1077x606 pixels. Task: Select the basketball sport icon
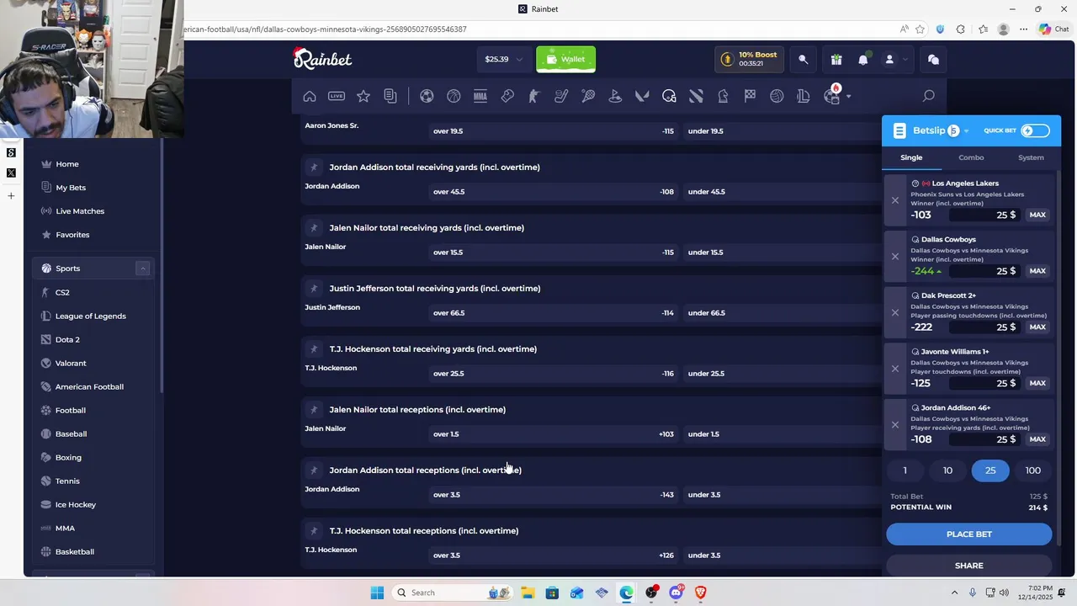[454, 96]
